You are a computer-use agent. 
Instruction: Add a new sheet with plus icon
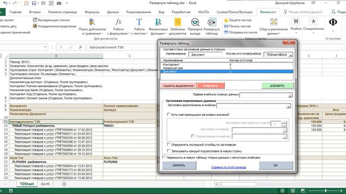click(64, 184)
